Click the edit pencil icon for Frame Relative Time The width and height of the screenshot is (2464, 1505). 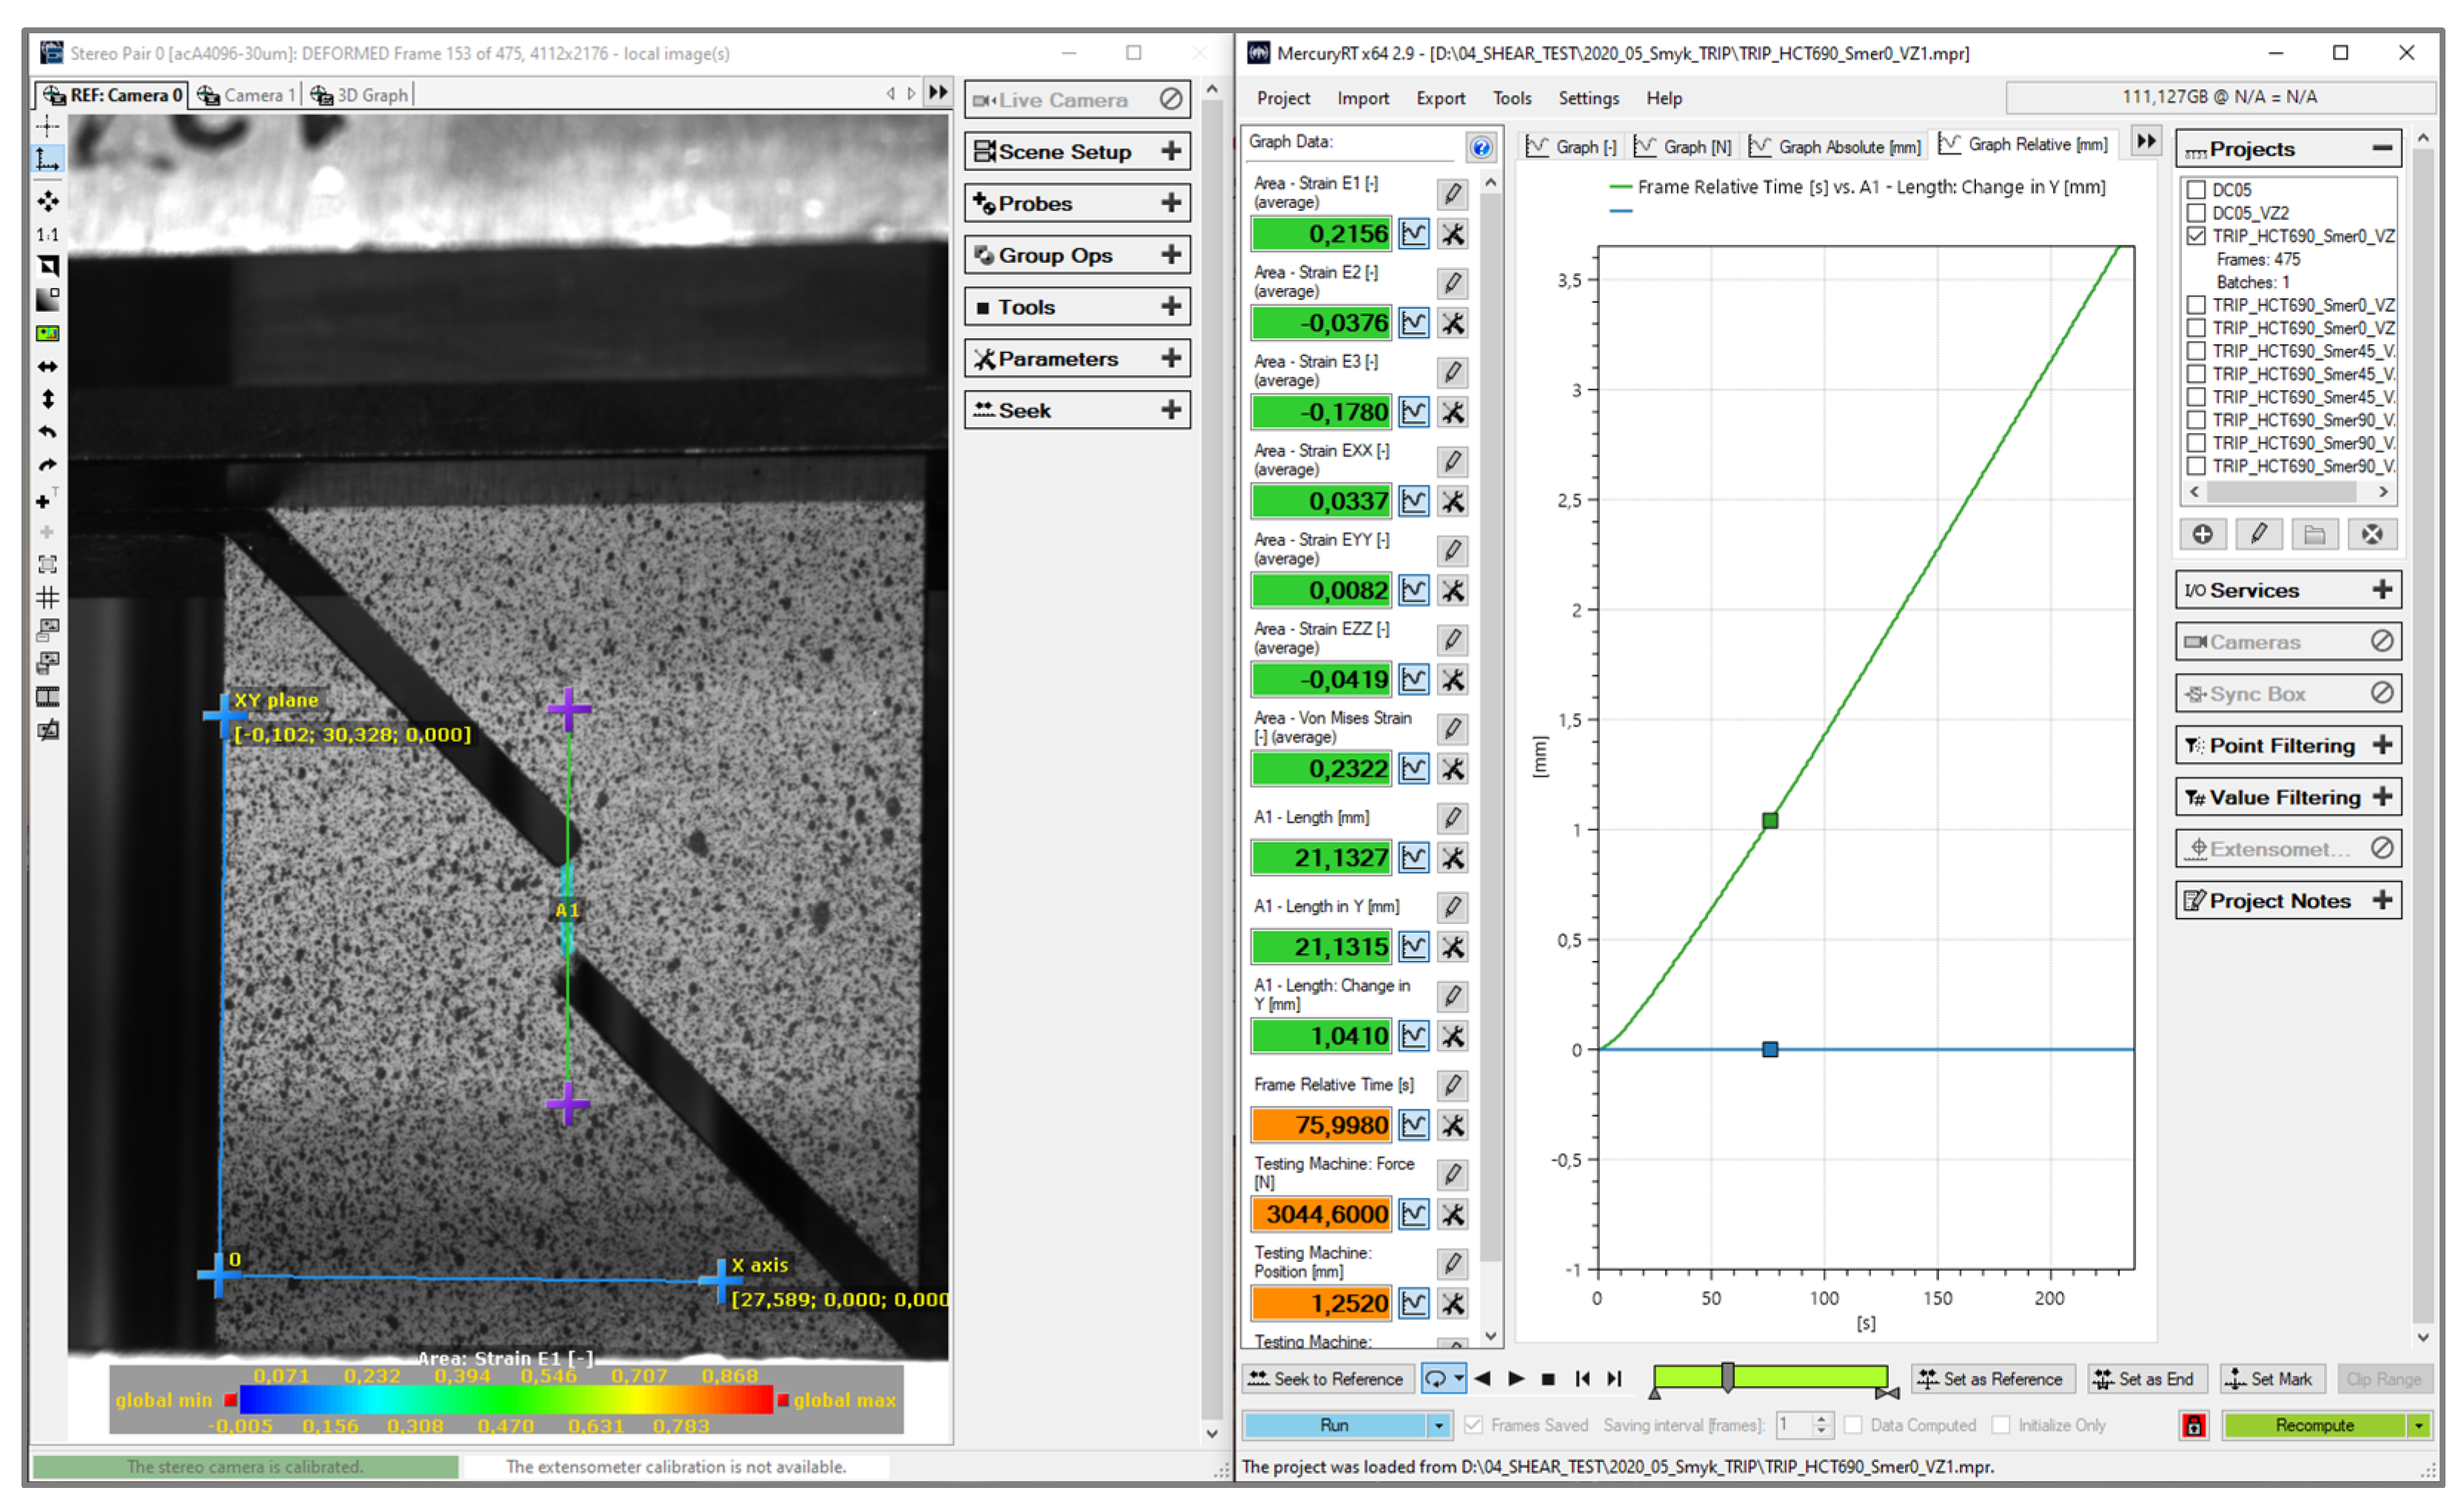(1453, 1085)
